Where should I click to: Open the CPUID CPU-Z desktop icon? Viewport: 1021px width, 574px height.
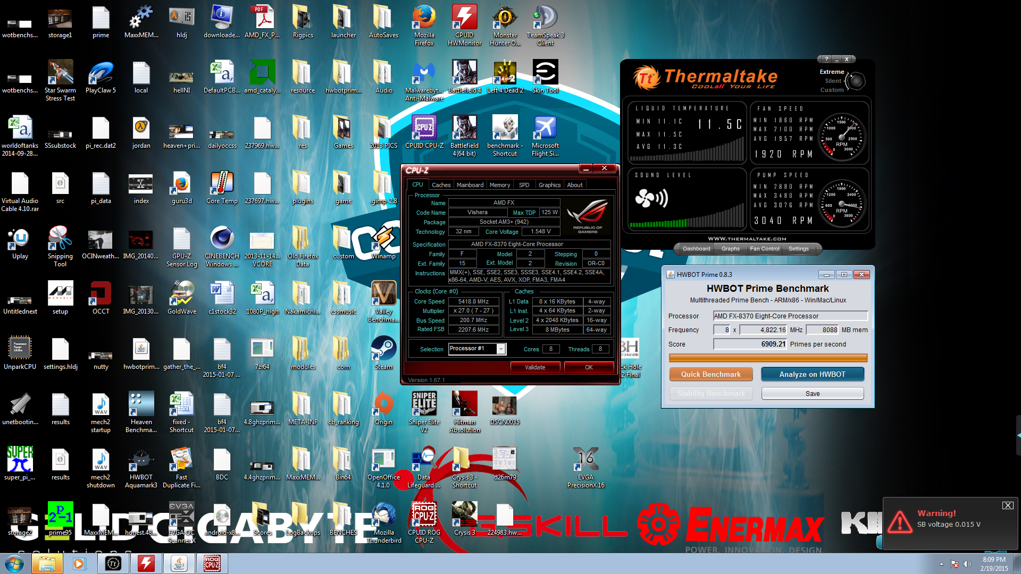[x=424, y=132]
